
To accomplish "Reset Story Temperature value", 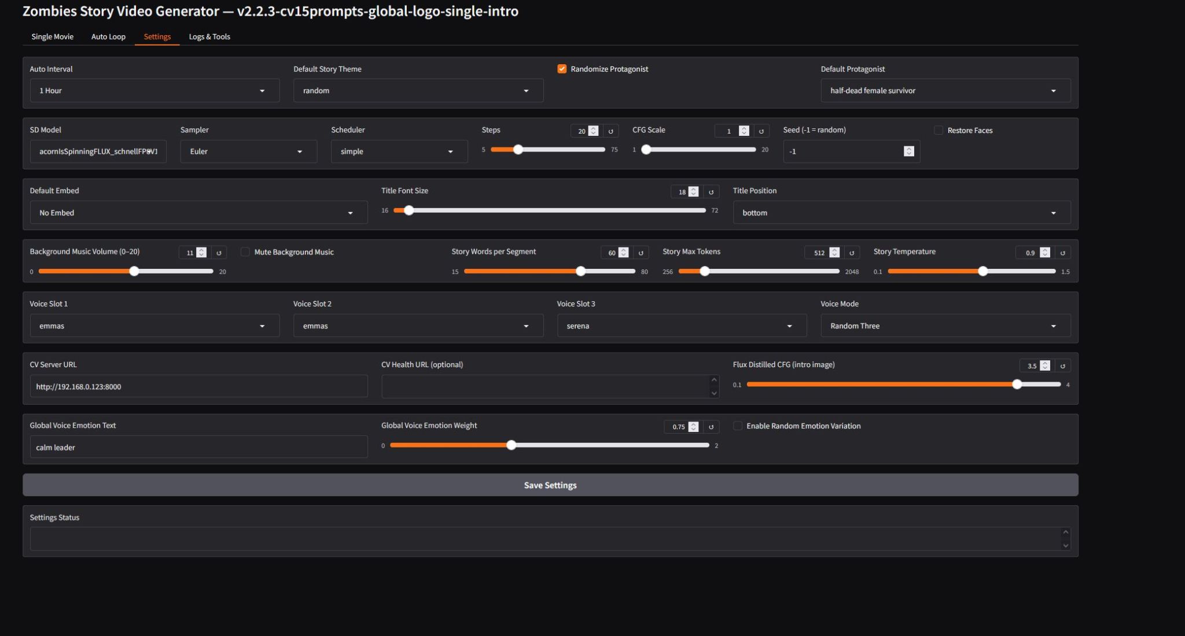I will click(1062, 253).
